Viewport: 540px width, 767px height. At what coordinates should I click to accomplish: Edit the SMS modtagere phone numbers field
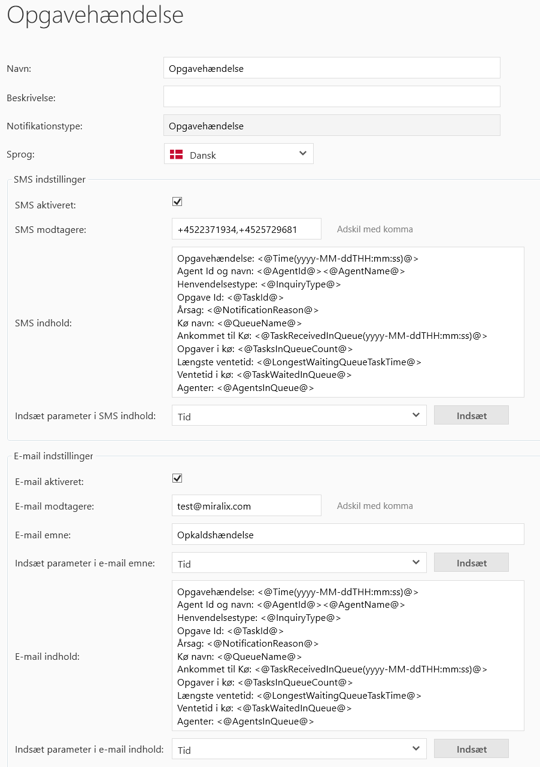click(246, 229)
